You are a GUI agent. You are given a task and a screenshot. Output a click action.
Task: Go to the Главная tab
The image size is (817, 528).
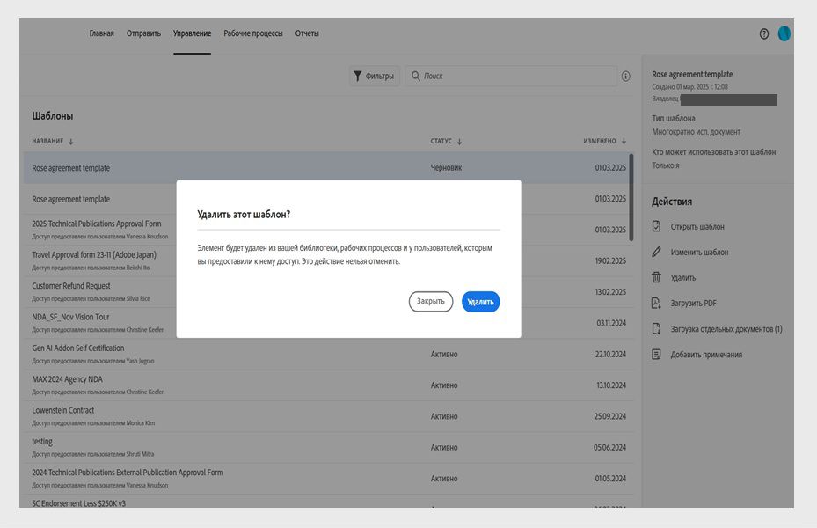coord(102,33)
